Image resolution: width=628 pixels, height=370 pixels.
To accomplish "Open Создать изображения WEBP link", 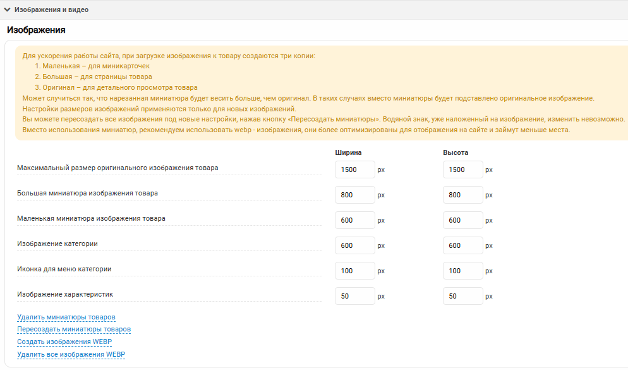I will pyautogui.click(x=64, y=342).
